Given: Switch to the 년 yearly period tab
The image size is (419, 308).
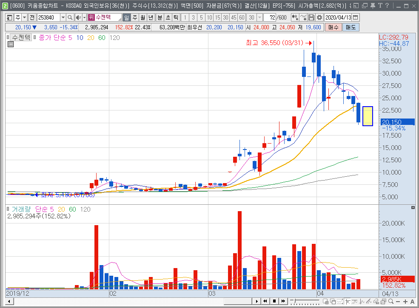Looking at the screenshot, I should (151, 17).
